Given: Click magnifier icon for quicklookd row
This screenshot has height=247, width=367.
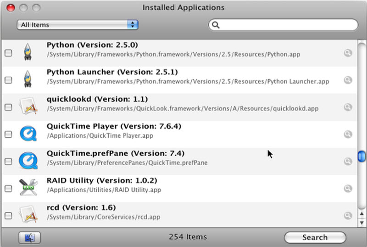Looking at the screenshot, I should [x=348, y=107].
